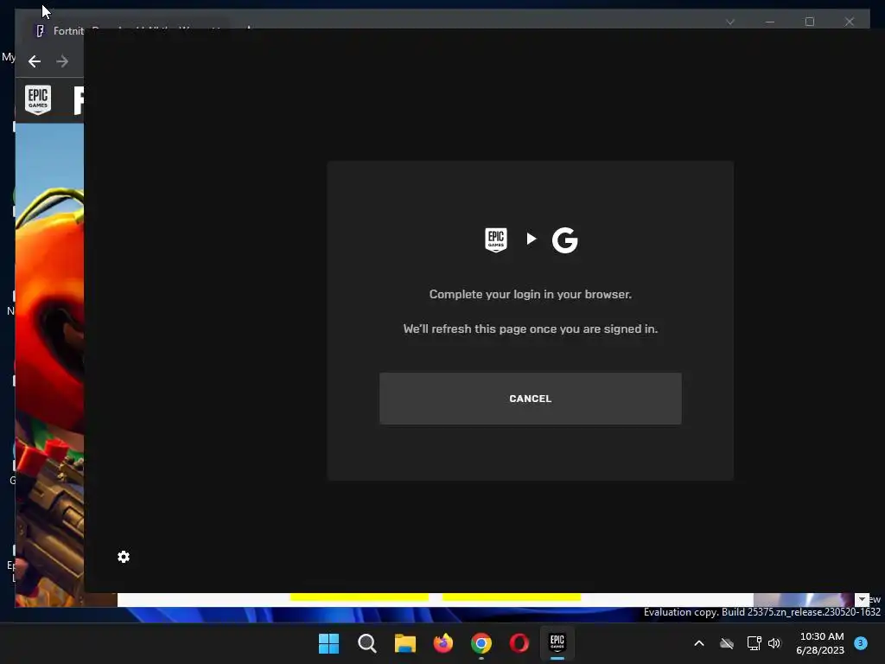Click the Epic Games logo in dialog
This screenshot has height=664, width=885.
click(x=495, y=239)
